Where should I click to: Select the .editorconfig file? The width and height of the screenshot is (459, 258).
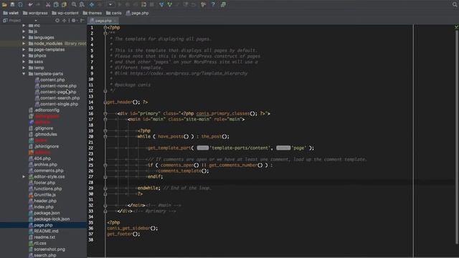(44, 110)
